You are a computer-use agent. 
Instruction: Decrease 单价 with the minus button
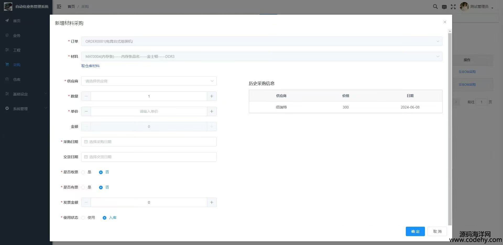tap(86, 111)
